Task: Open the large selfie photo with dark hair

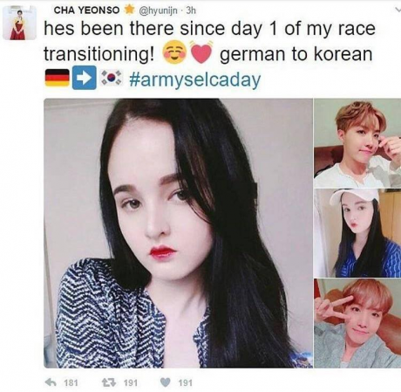Action: pos(178,233)
